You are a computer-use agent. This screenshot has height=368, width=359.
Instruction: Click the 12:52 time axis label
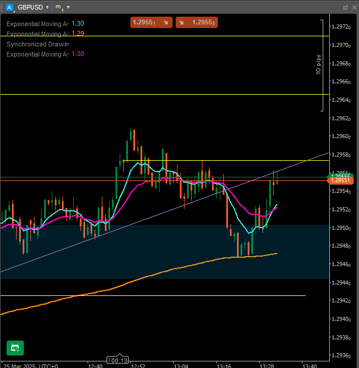[138, 366]
